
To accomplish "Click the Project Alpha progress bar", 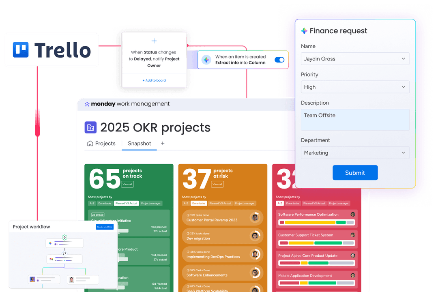I will tap(316, 263).
